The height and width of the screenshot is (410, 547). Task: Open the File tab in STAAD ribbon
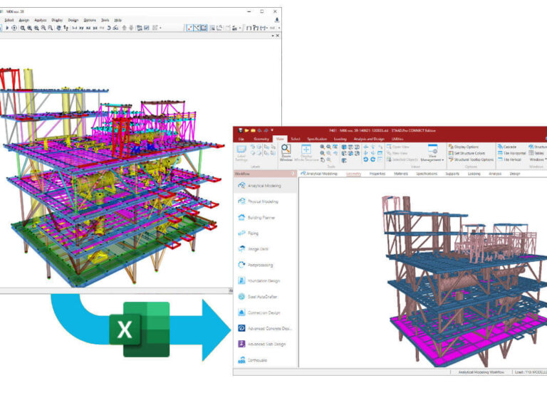coord(241,139)
